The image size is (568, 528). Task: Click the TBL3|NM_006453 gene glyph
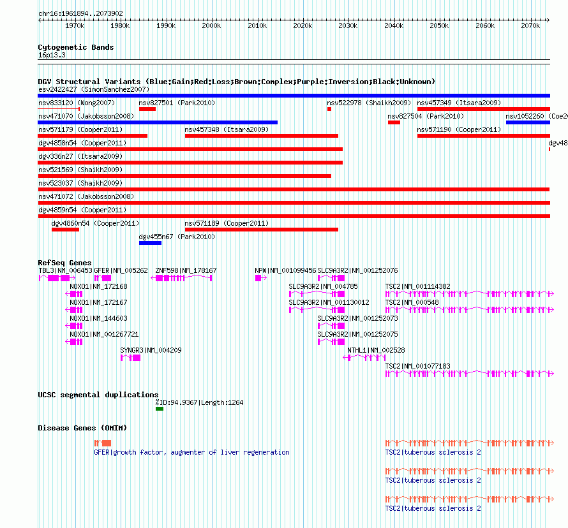[57, 278]
